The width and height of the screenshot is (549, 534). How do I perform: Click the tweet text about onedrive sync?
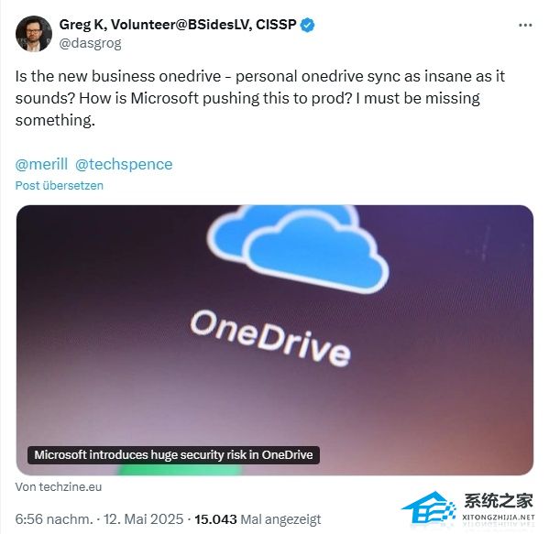point(259,98)
